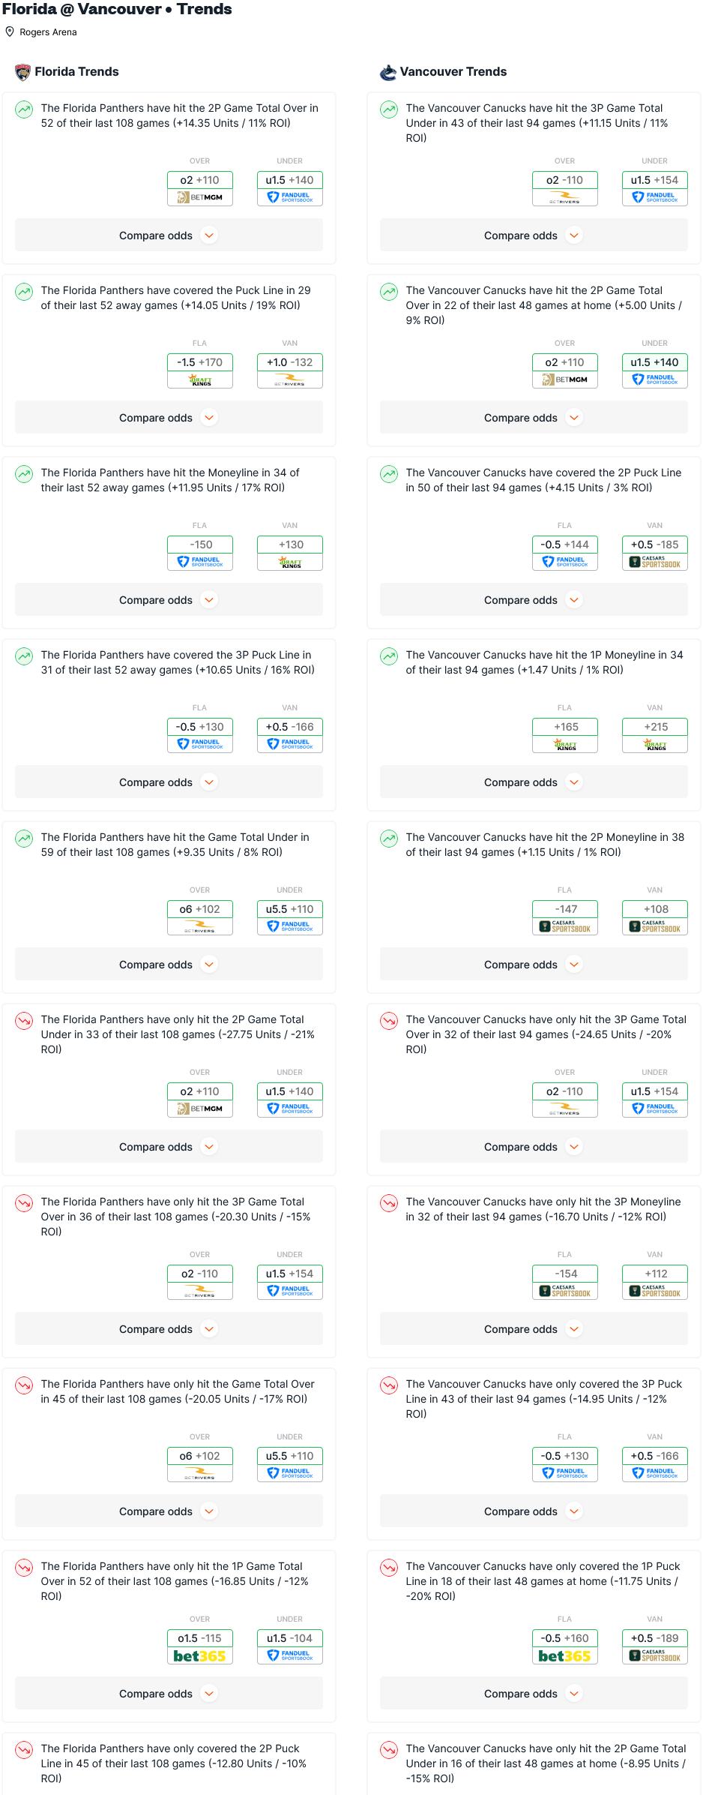Select +1.0 -132 Vancouver puck line odds
The width and height of the screenshot is (703, 1795).
pos(289,362)
